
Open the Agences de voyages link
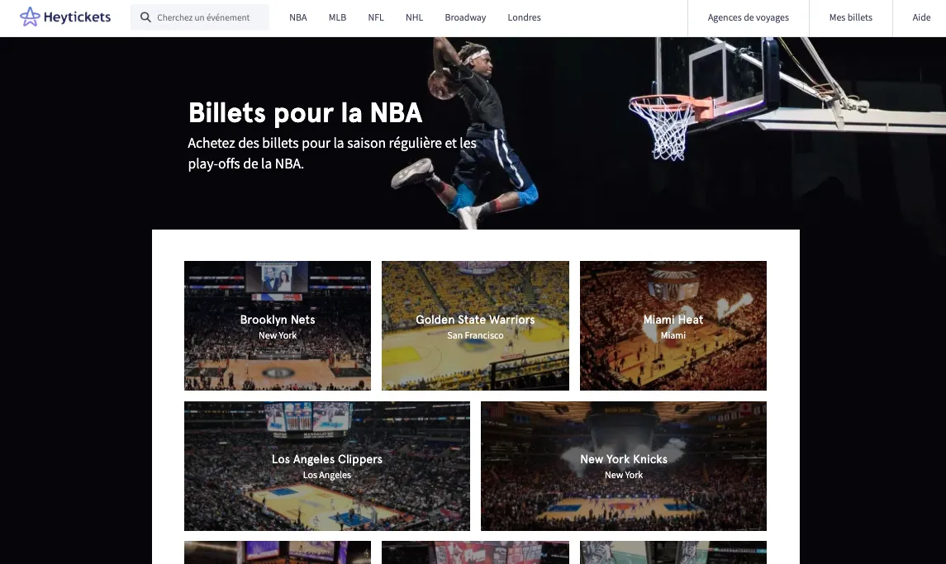748,17
